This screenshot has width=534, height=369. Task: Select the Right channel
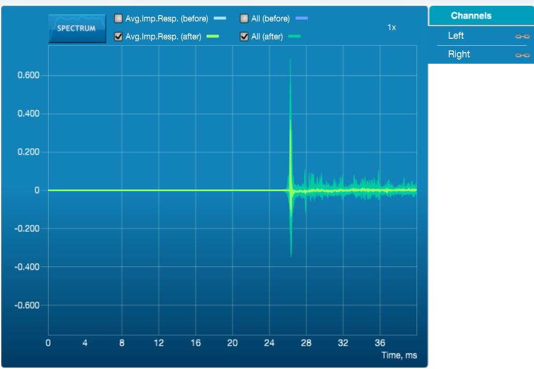[459, 54]
